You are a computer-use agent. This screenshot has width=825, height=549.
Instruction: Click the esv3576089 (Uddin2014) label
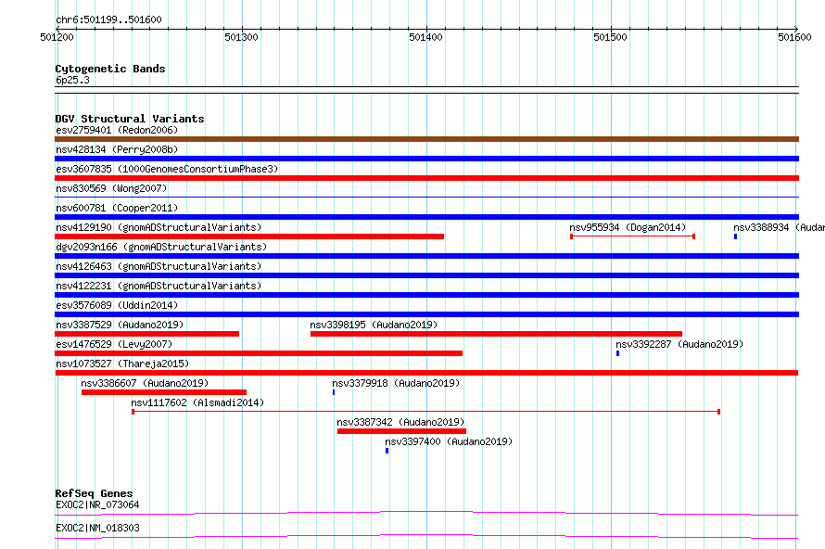tap(117, 305)
